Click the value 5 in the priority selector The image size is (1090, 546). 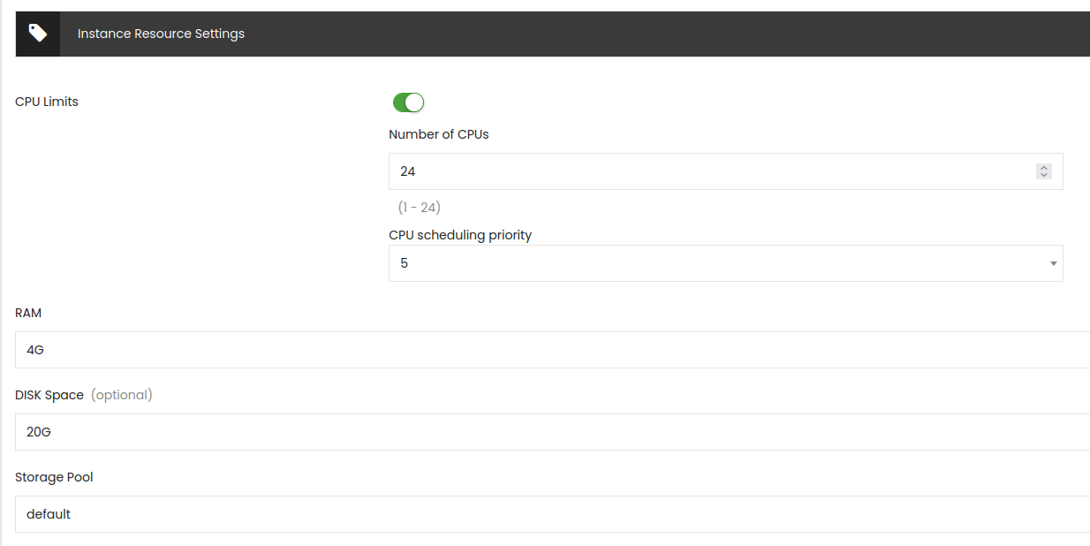405,263
